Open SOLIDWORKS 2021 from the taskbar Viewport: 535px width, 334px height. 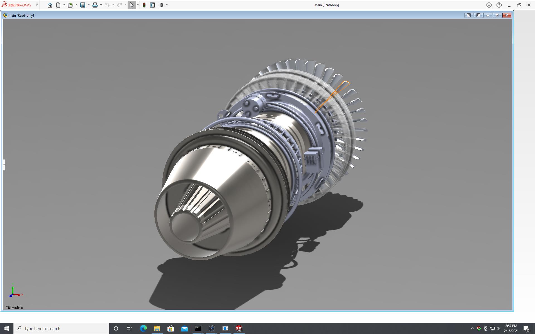pyautogui.click(x=239, y=328)
